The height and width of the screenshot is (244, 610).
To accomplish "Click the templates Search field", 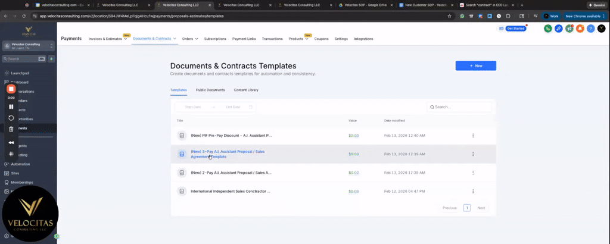I will pyautogui.click(x=459, y=107).
